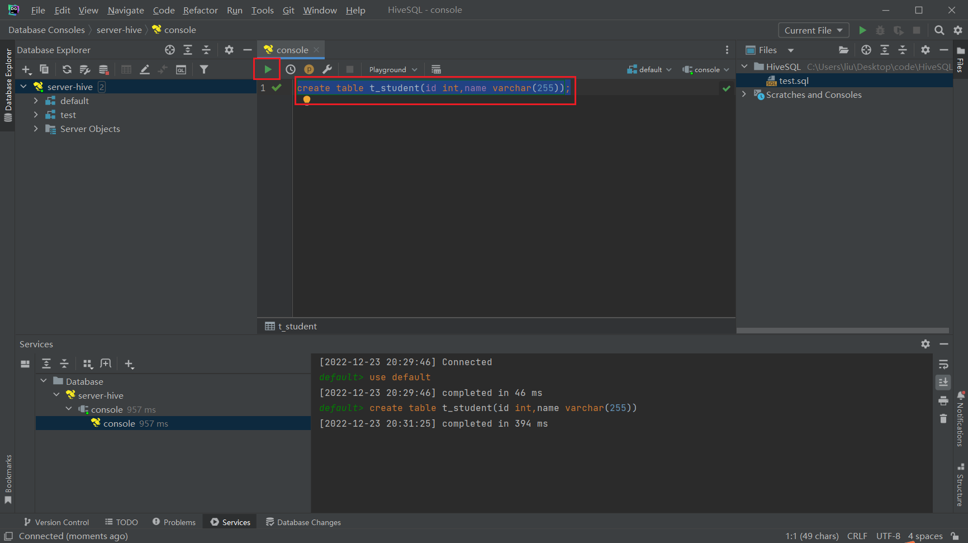Open console settings wrench icon
Viewport: 968px width, 543px height.
coord(328,69)
